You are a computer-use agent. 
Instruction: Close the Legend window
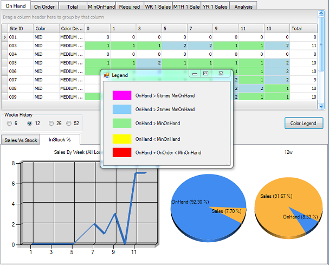click(x=221, y=74)
